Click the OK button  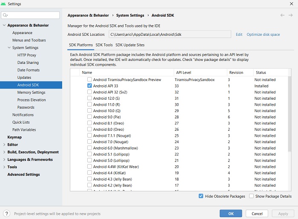231,213
